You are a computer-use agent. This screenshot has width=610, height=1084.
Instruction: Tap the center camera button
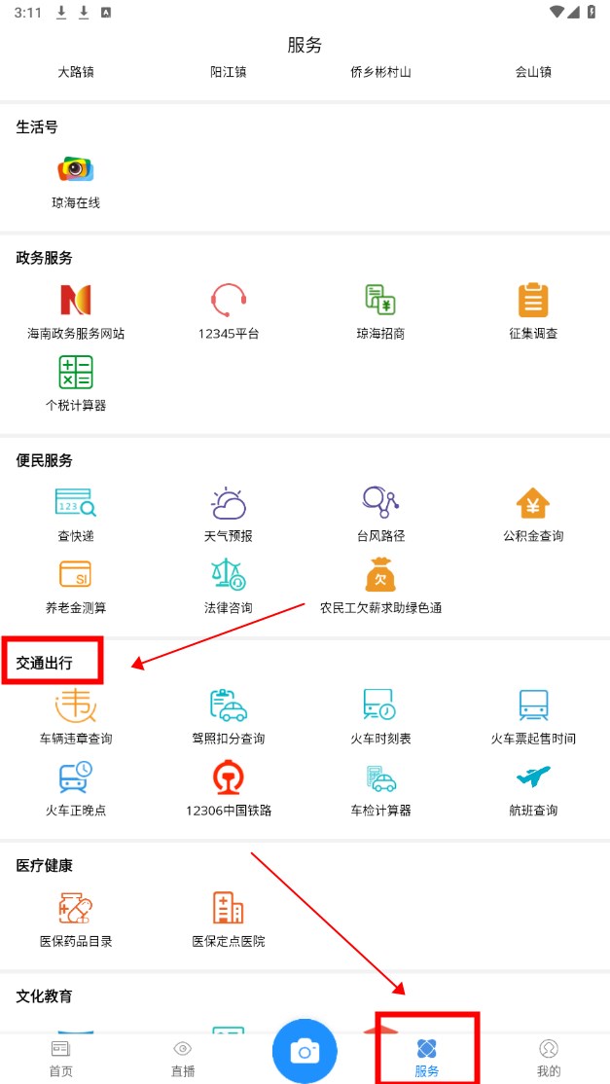(x=305, y=1052)
